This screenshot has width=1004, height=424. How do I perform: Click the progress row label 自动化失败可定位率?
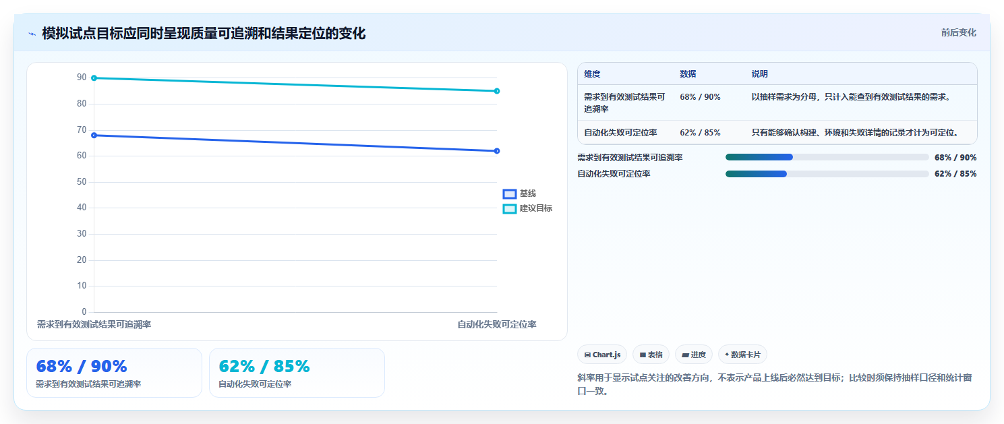614,174
